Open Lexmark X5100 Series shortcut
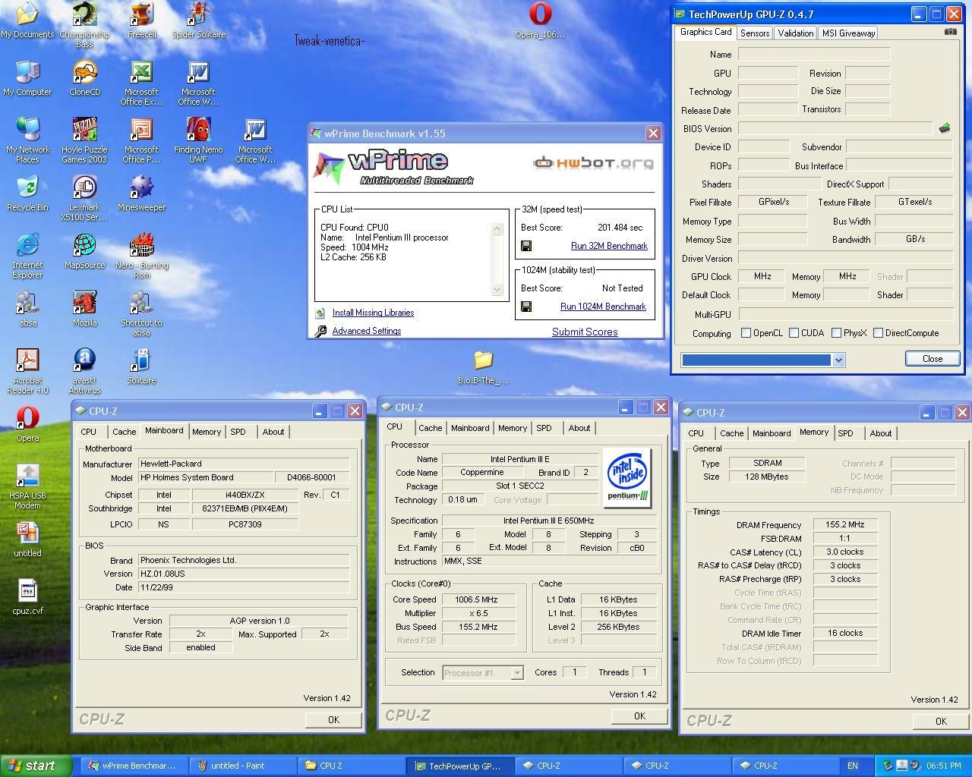 click(x=84, y=199)
